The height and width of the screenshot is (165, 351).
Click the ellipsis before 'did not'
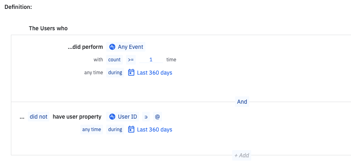22,117
